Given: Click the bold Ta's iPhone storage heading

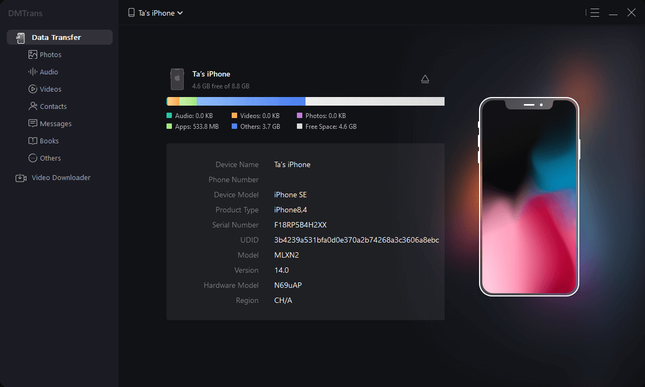Looking at the screenshot, I should [x=211, y=74].
